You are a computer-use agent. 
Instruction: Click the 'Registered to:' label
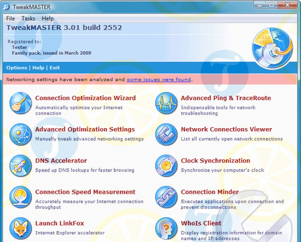tap(24, 42)
